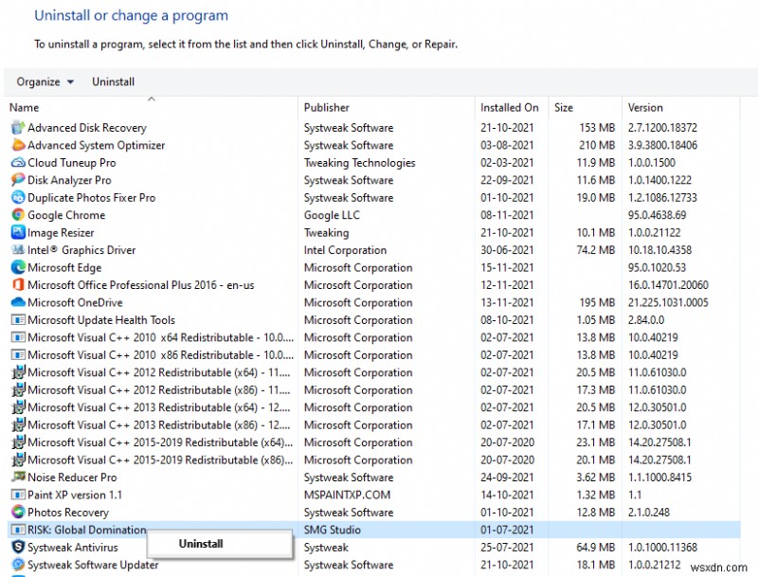Screen dimensions: 758x577
Task: Click icon of Visual C++ 2013 Redistributable (x86)
Action: click(x=18, y=424)
